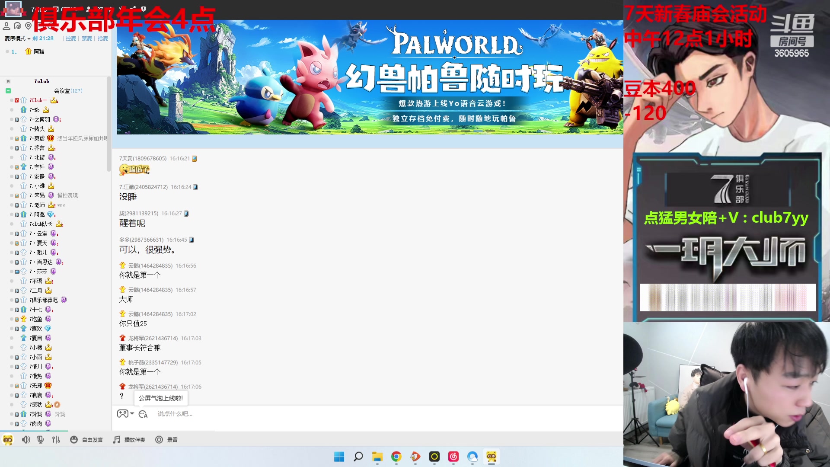Click the location pin icon at top
The height and width of the screenshot is (467, 830).
[29, 26]
